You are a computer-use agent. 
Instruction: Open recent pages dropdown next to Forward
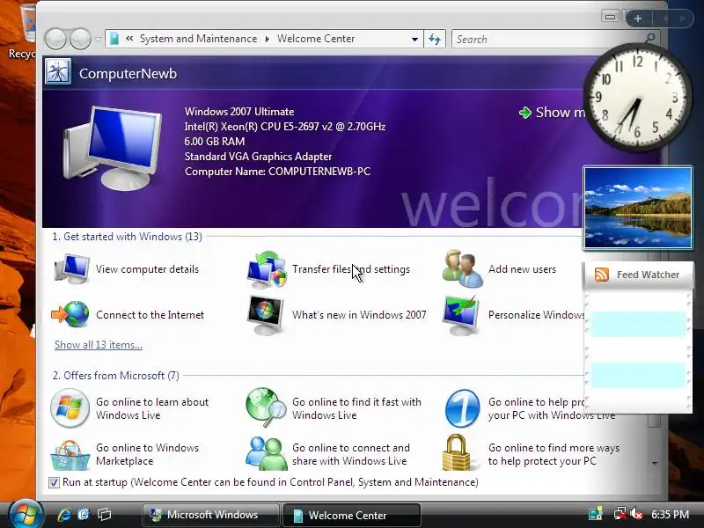(x=98, y=39)
